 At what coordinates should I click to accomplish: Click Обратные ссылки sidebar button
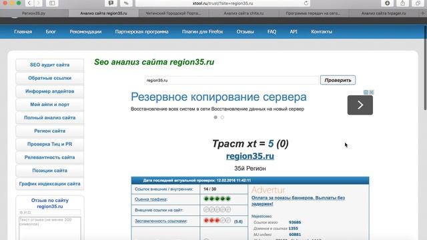coord(50,78)
